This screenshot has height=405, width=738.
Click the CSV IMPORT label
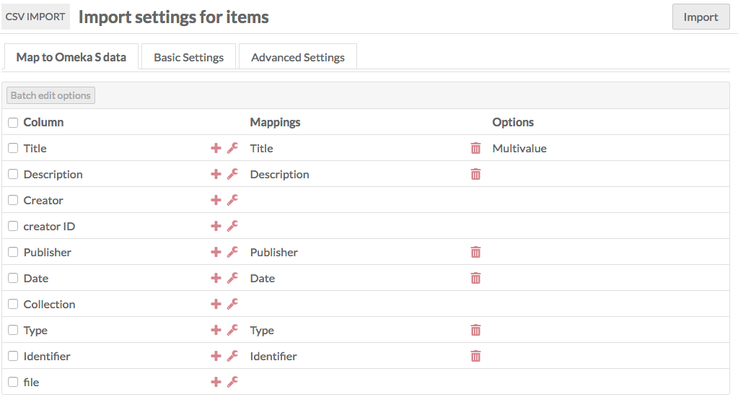[x=35, y=17]
